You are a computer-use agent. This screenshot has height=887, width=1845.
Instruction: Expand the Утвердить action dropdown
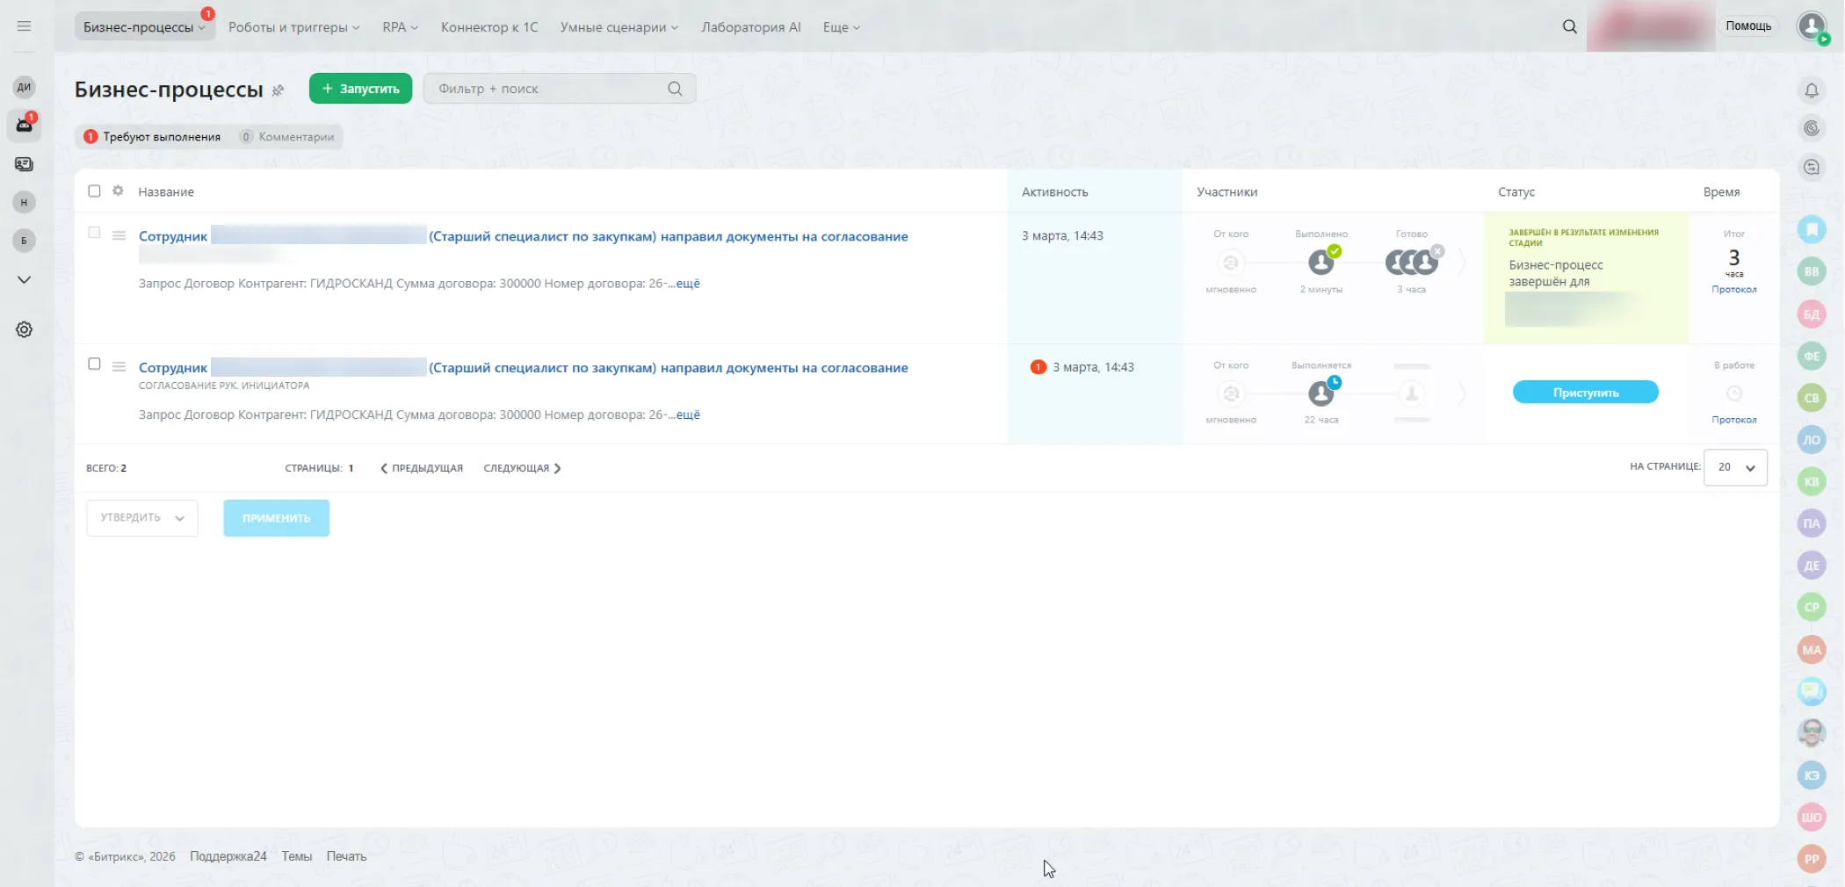tap(141, 518)
